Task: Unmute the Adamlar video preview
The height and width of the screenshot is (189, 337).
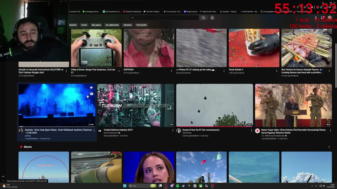Action: click(91, 88)
